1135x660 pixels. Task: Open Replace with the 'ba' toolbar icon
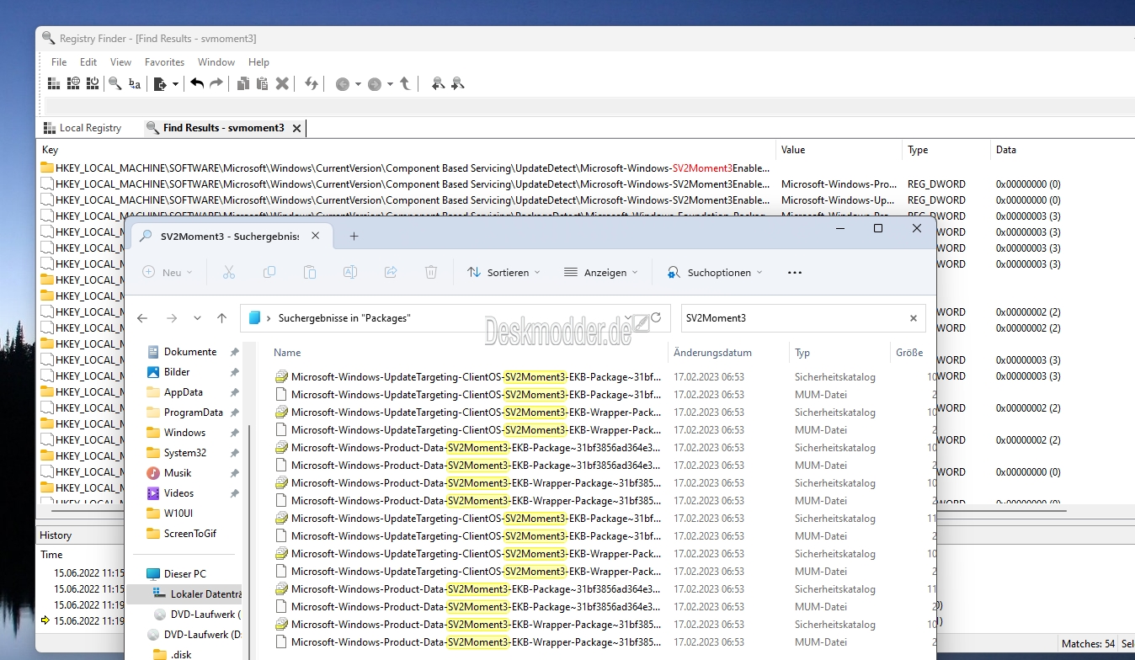[134, 83]
